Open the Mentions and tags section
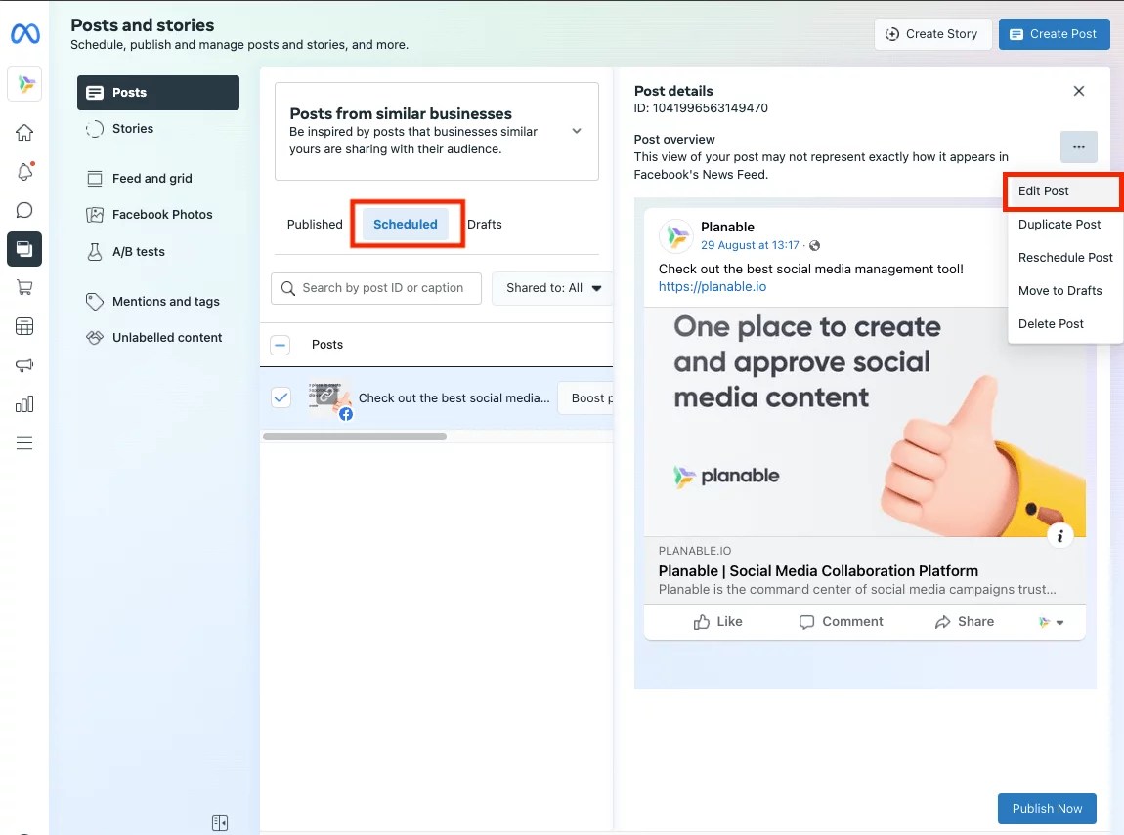The width and height of the screenshot is (1124, 835). pos(165,301)
